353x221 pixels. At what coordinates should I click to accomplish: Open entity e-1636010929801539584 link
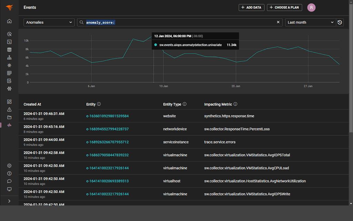(107, 116)
